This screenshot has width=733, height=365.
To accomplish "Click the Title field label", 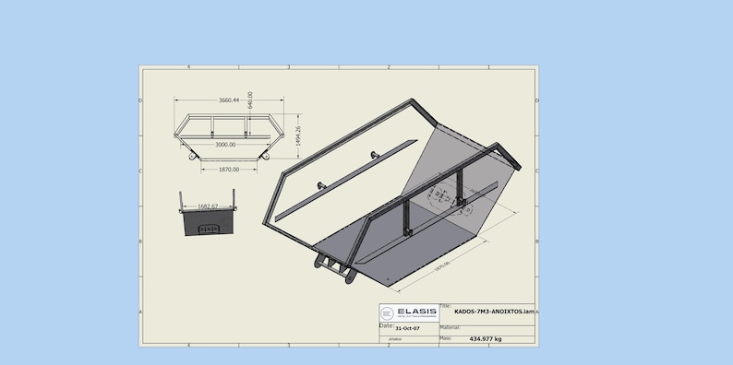I will (x=445, y=306).
